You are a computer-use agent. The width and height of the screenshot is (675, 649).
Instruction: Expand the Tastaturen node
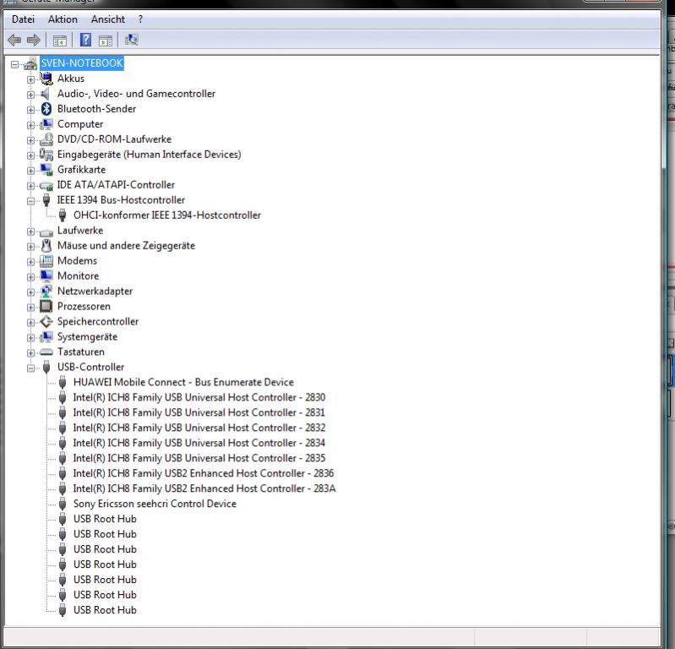[x=30, y=353]
